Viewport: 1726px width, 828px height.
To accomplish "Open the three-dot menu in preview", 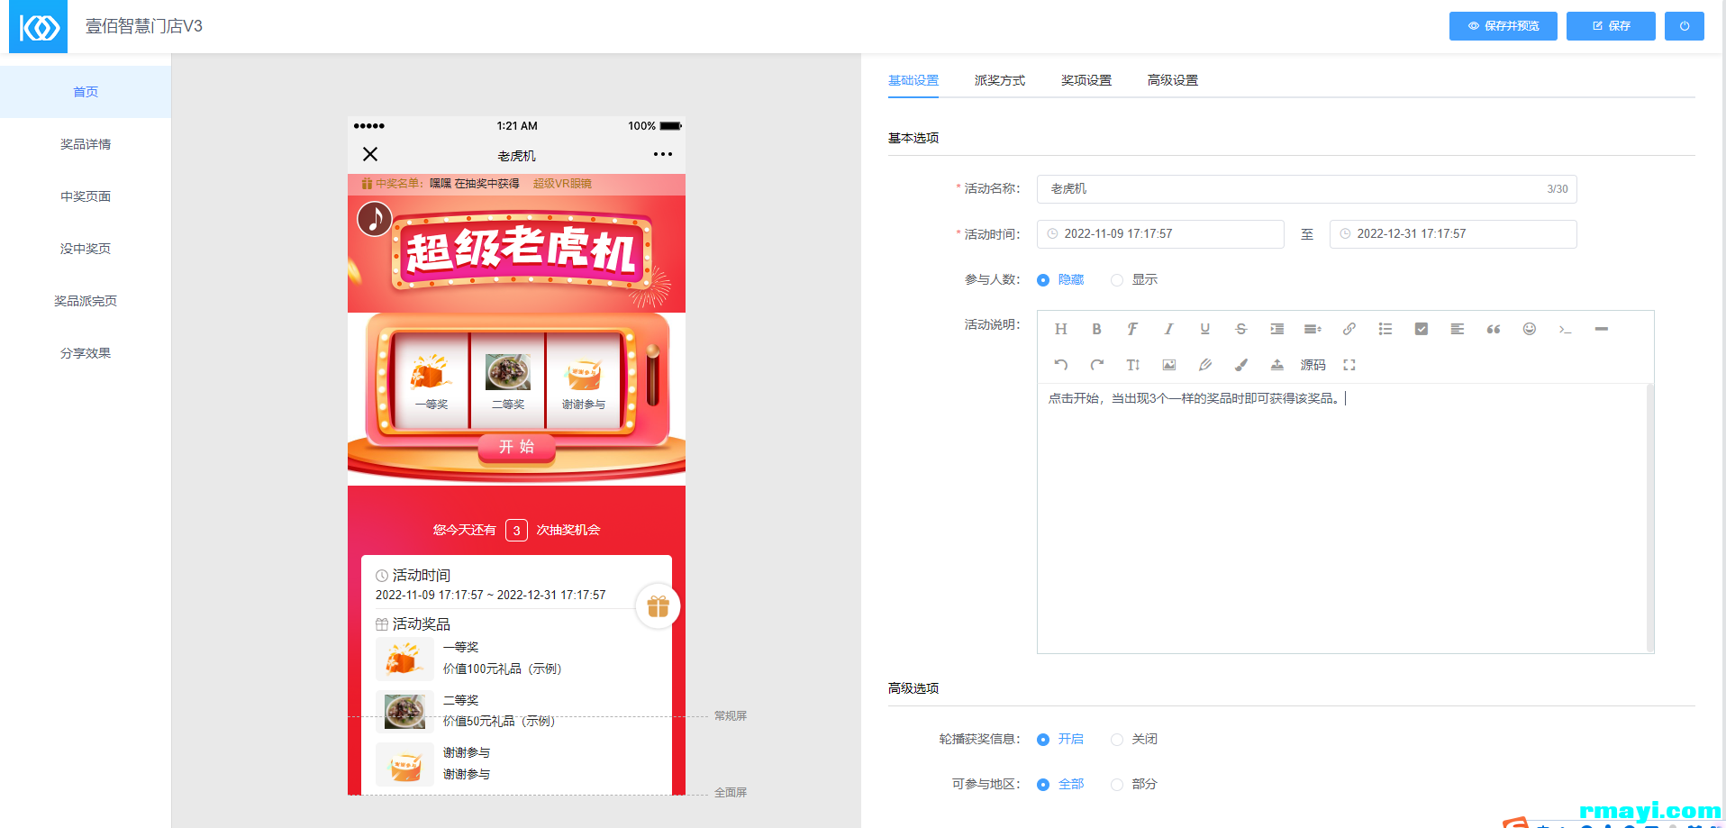I will click(663, 154).
